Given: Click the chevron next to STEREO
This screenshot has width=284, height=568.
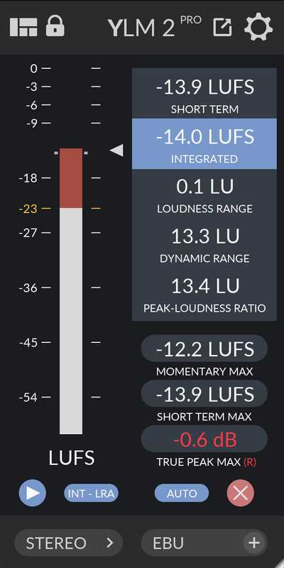Looking at the screenshot, I should (x=110, y=542).
